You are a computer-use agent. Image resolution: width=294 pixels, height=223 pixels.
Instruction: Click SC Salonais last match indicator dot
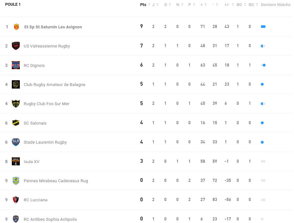262,123
